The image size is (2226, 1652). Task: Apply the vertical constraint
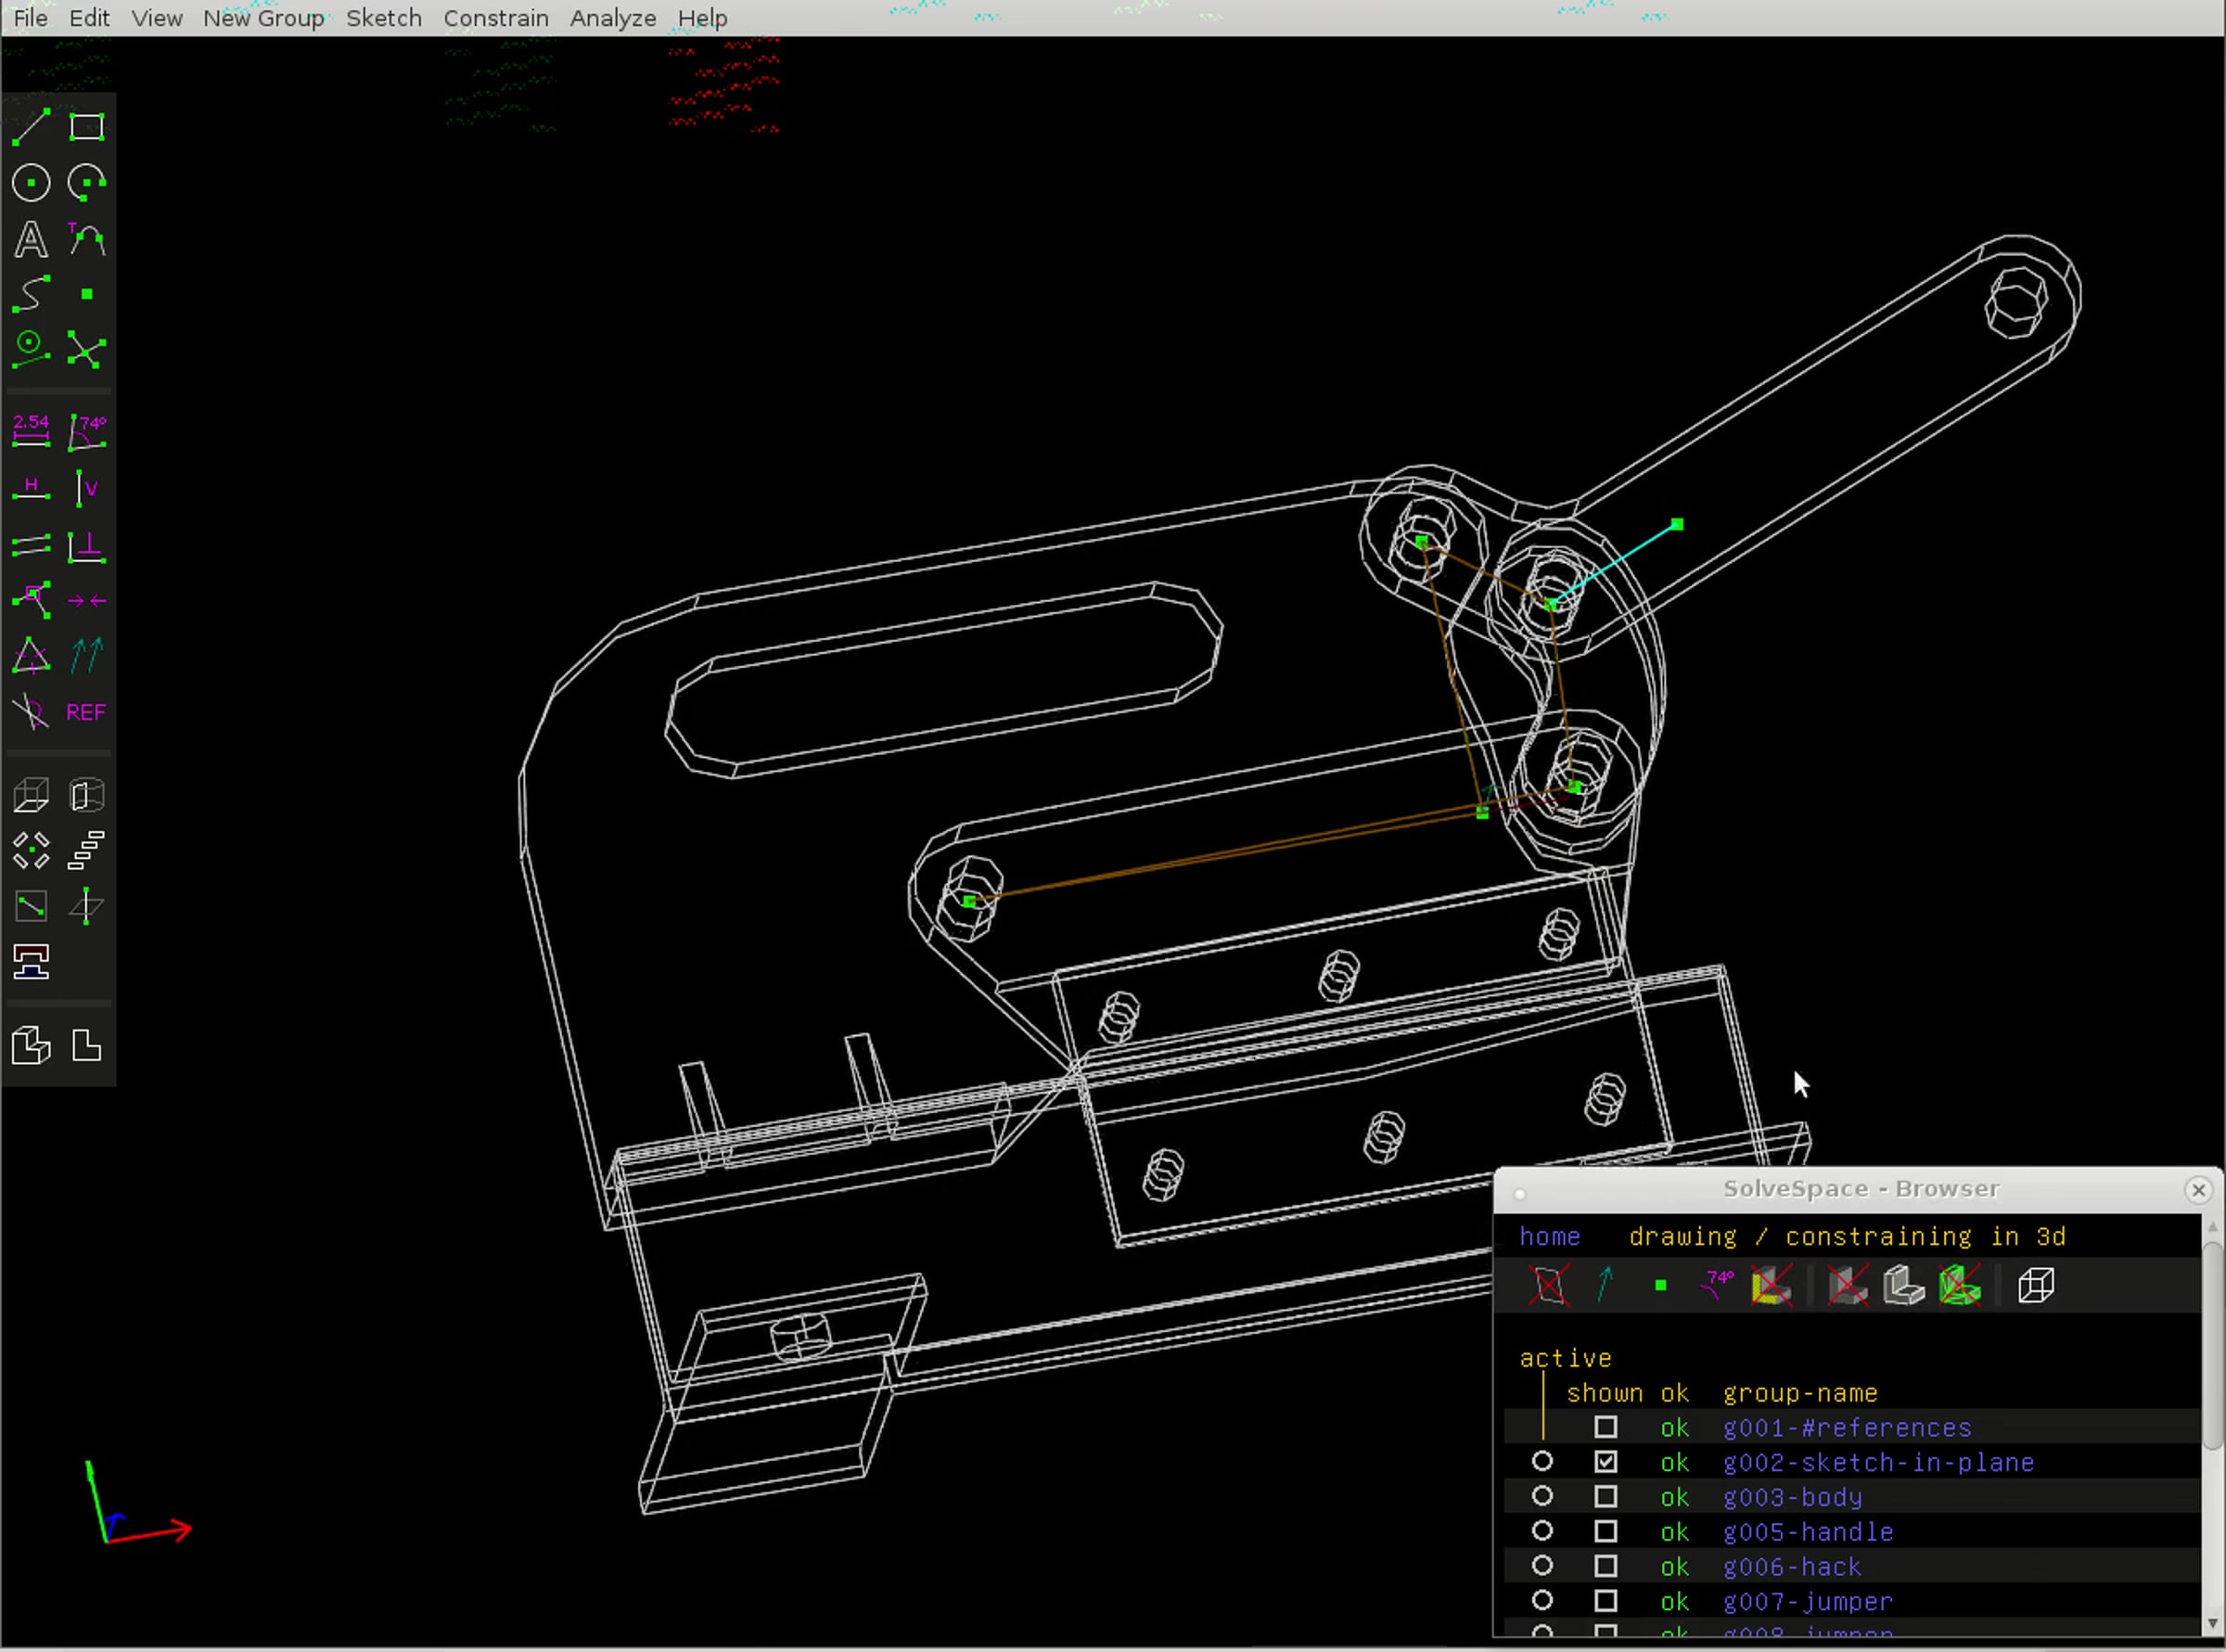click(x=87, y=488)
